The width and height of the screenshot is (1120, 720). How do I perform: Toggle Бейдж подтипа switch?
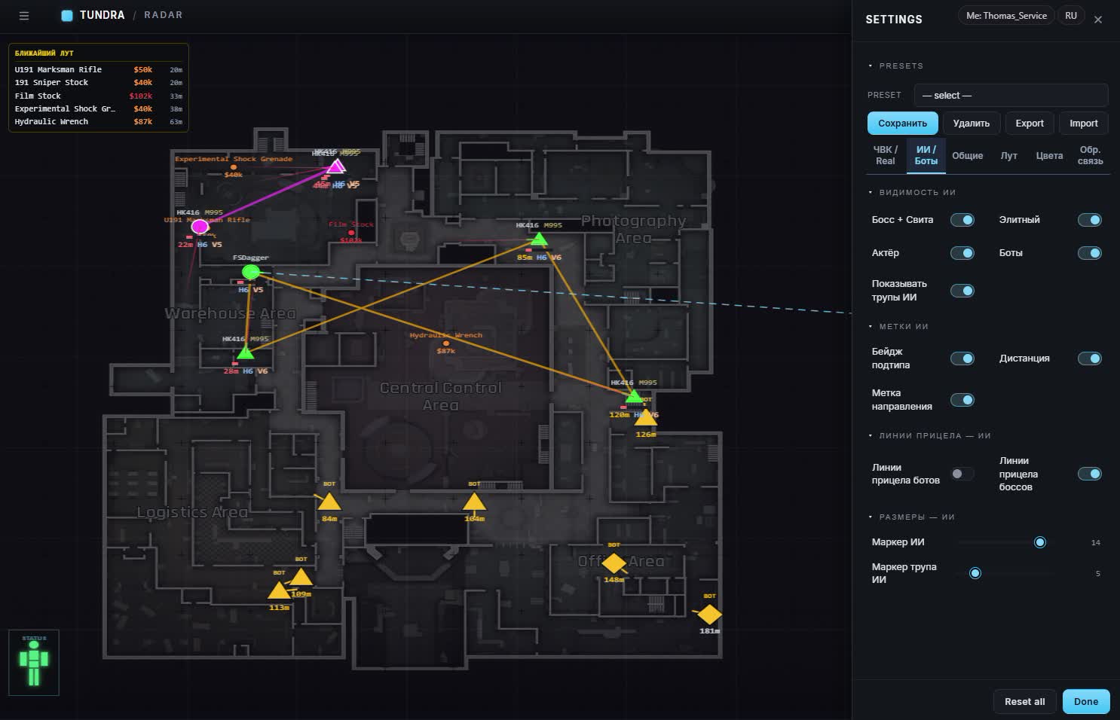pos(962,358)
